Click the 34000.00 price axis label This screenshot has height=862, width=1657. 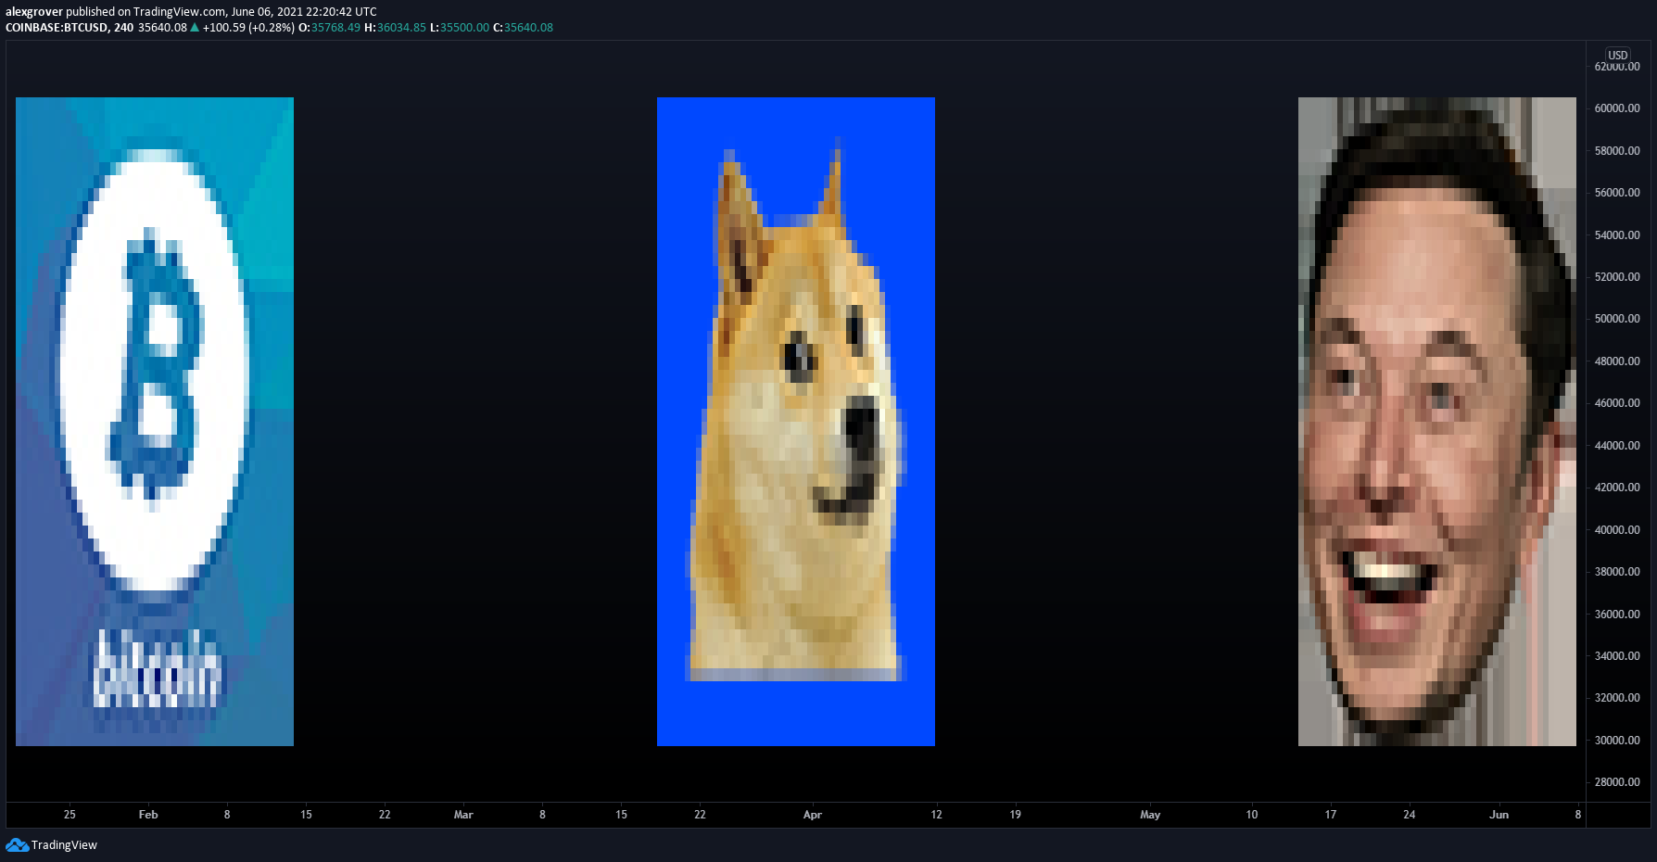[1617, 656]
